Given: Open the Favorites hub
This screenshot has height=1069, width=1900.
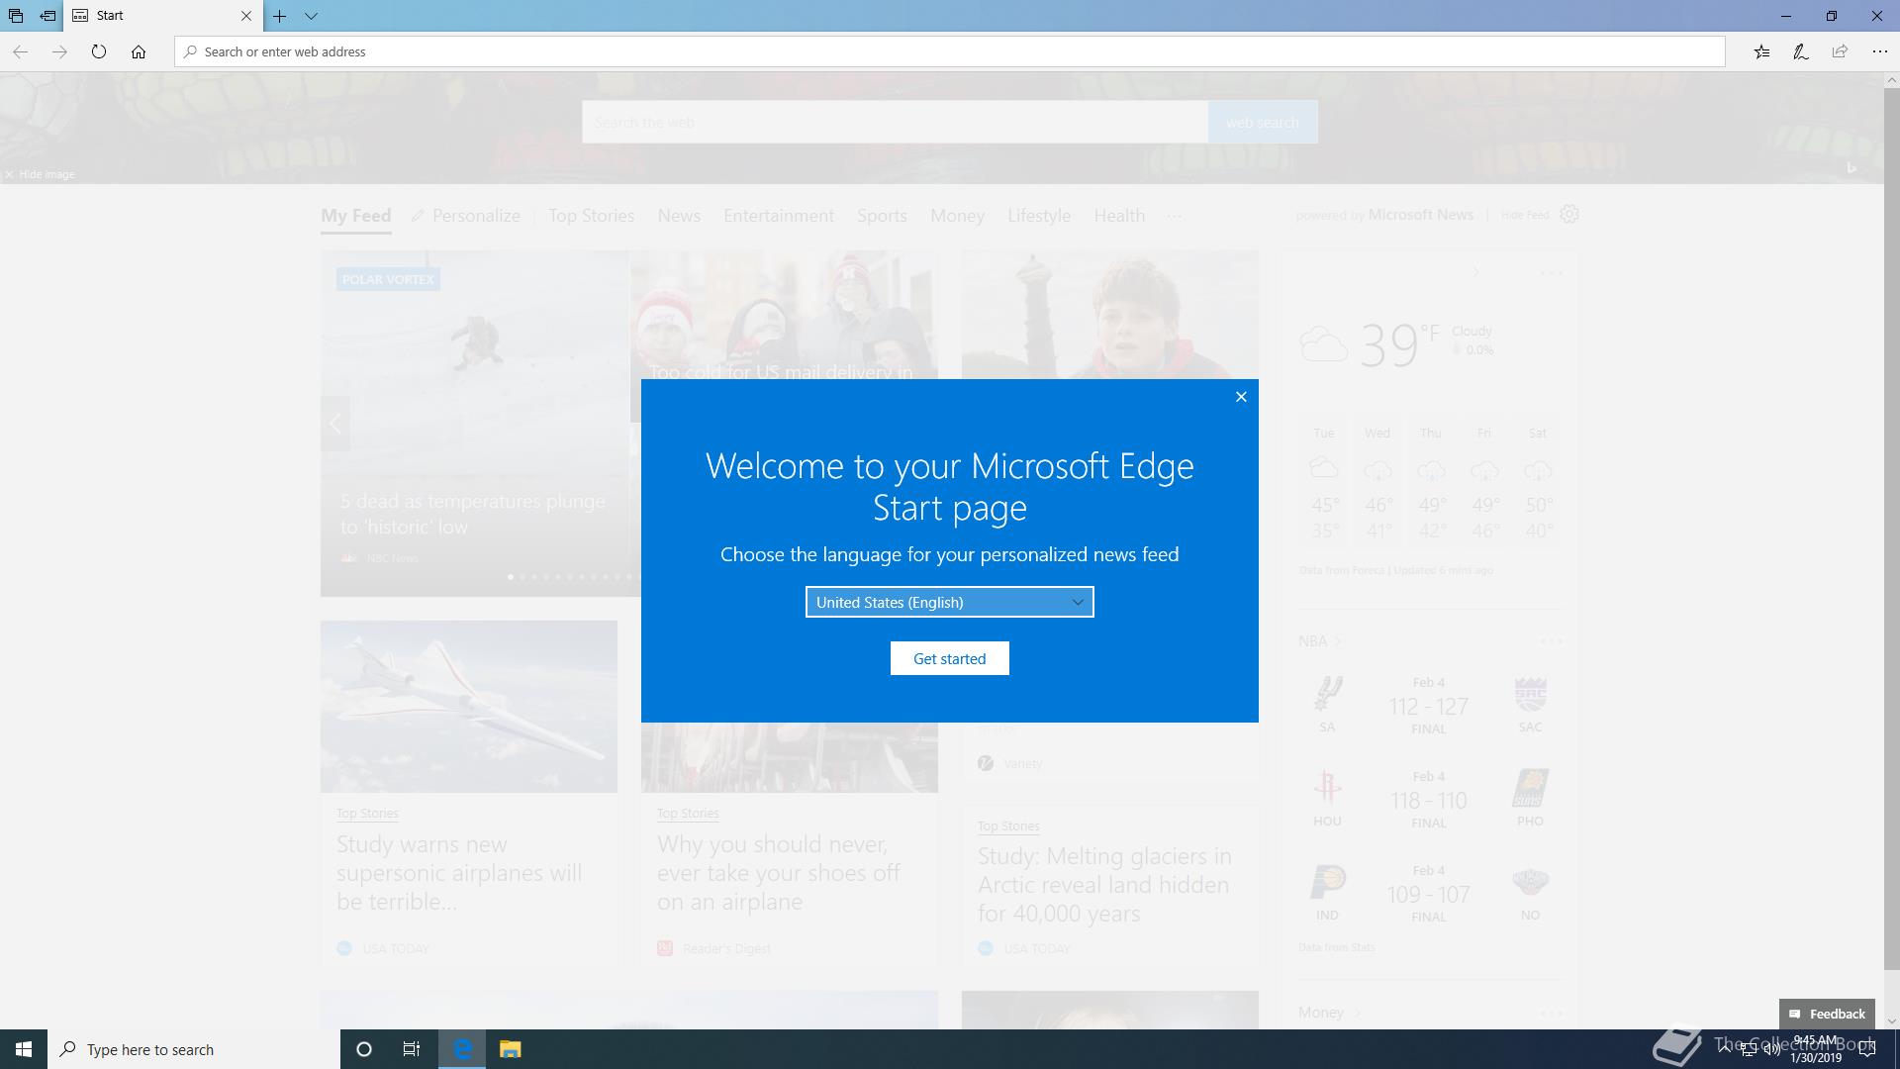Looking at the screenshot, I should (1761, 51).
